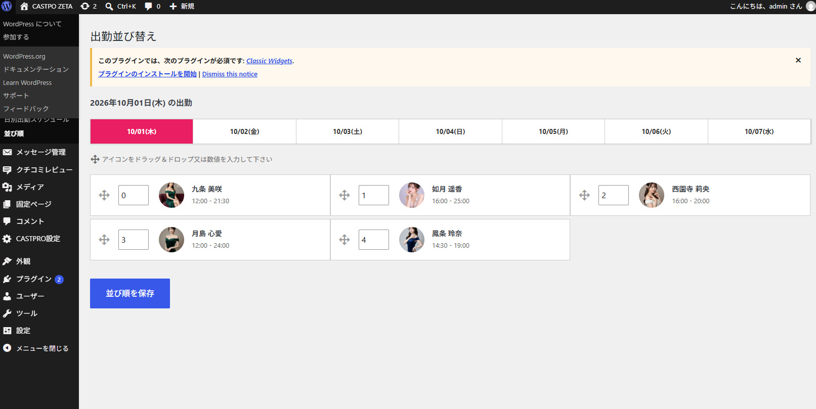Switch to the 10/07(水) tab

(x=759, y=131)
